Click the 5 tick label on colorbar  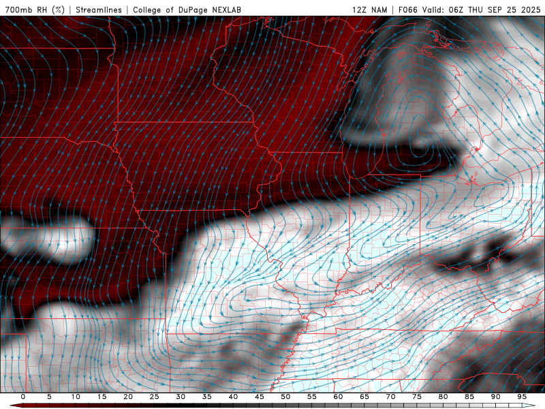click(x=49, y=397)
